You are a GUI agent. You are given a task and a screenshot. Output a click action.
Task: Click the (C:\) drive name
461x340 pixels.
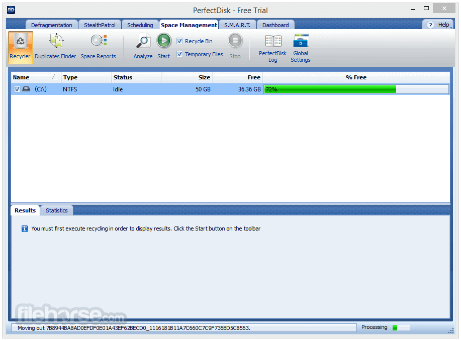point(41,89)
